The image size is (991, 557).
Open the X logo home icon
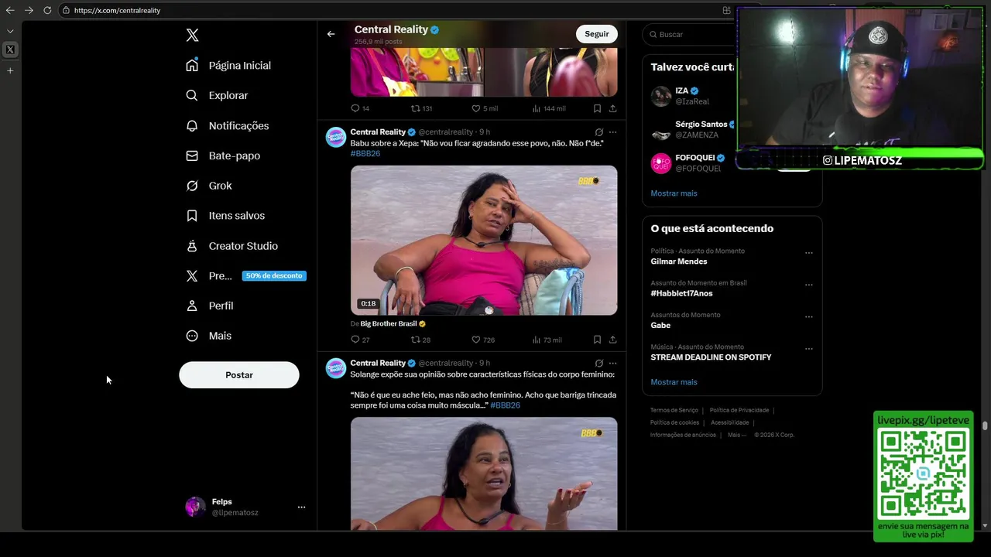tap(192, 35)
